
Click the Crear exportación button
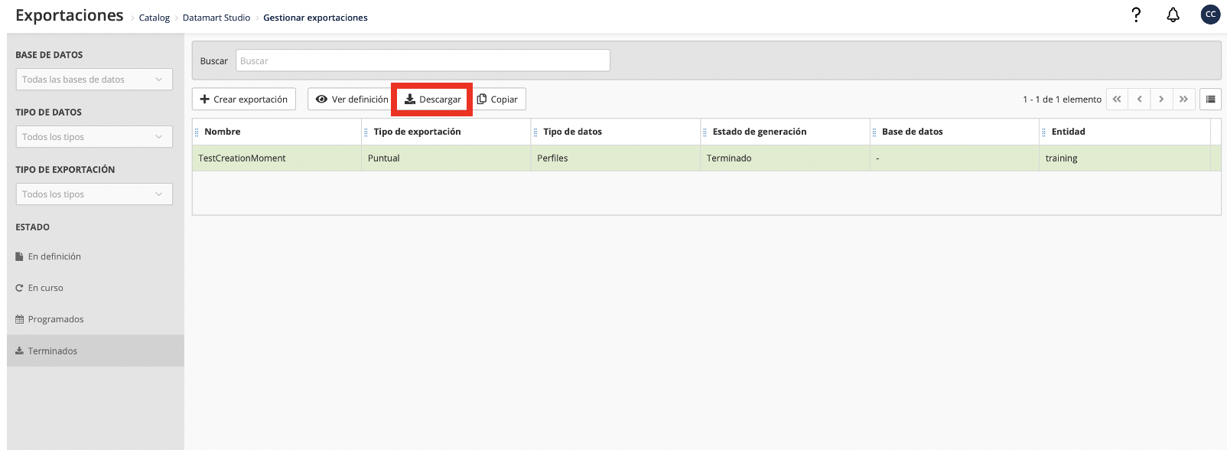243,99
